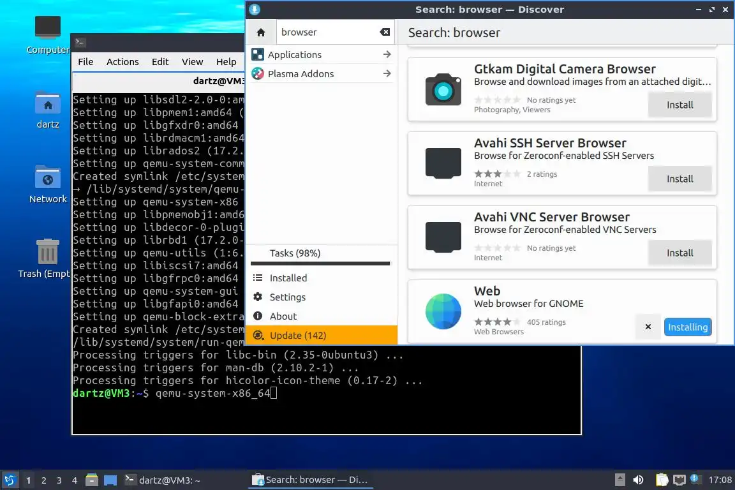Clear the browser search text
Screen dimensions: 735x490
click(x=385, y=32)
